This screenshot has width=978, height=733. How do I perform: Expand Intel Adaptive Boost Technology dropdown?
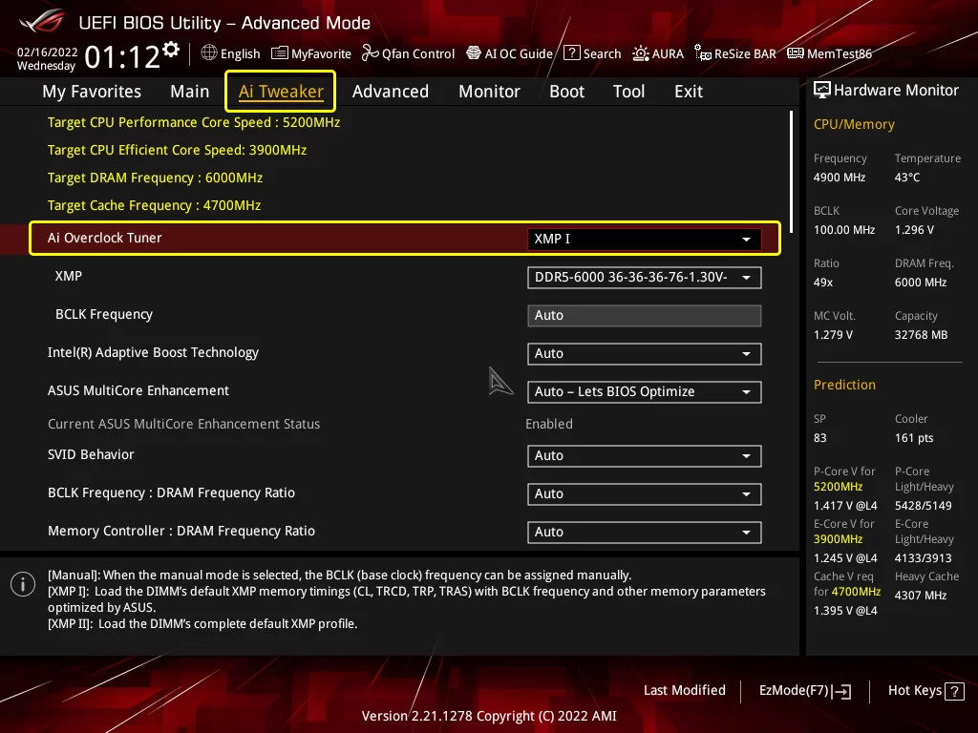(x=644, y=354)
